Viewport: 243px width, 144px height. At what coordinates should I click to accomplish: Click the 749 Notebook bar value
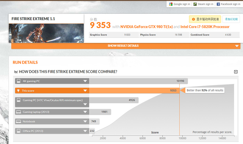[x=94, y=121]
